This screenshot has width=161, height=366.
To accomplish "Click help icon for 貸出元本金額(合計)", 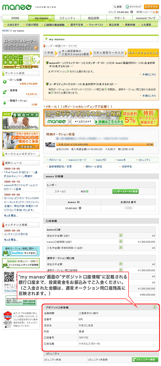I will [x=120, y=235].
